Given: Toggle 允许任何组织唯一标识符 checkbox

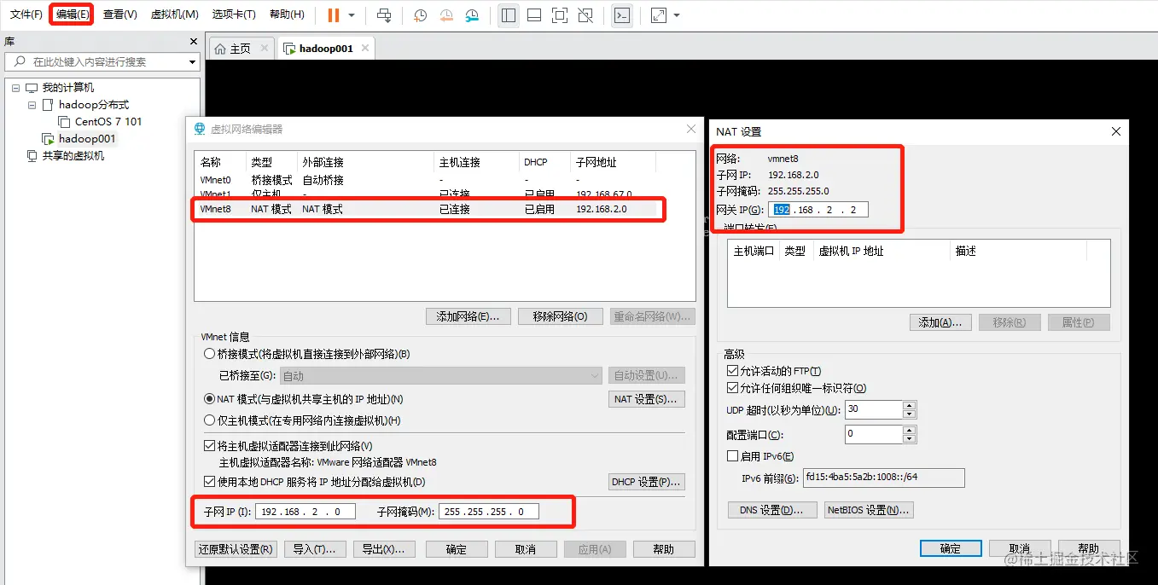Looking at the screenshot, I should coord(732,388).
